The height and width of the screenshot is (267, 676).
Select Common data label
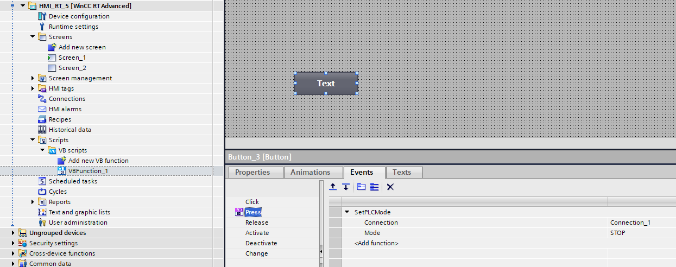[50, 264]
